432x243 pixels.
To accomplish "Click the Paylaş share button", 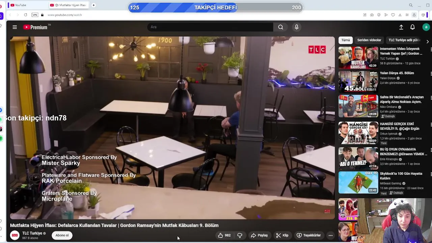I will pos(259,235).
